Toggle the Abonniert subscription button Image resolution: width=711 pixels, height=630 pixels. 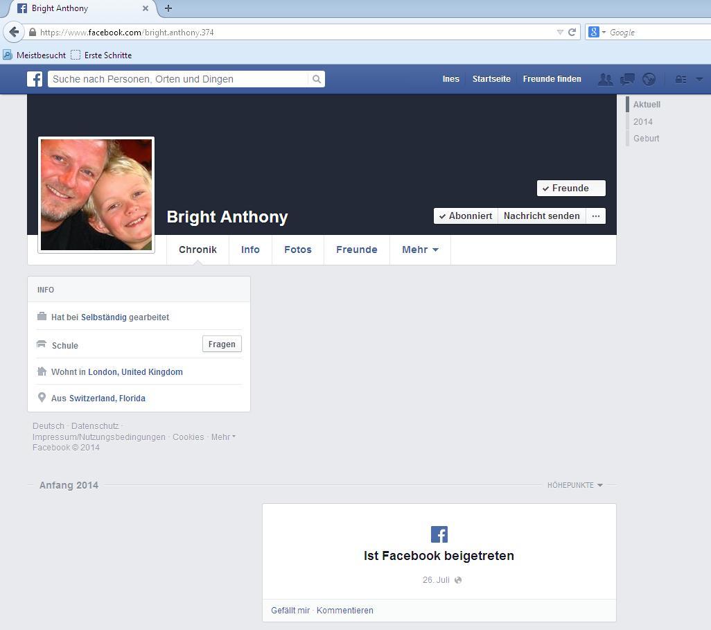pyautogui.click(x=466, y=216)
